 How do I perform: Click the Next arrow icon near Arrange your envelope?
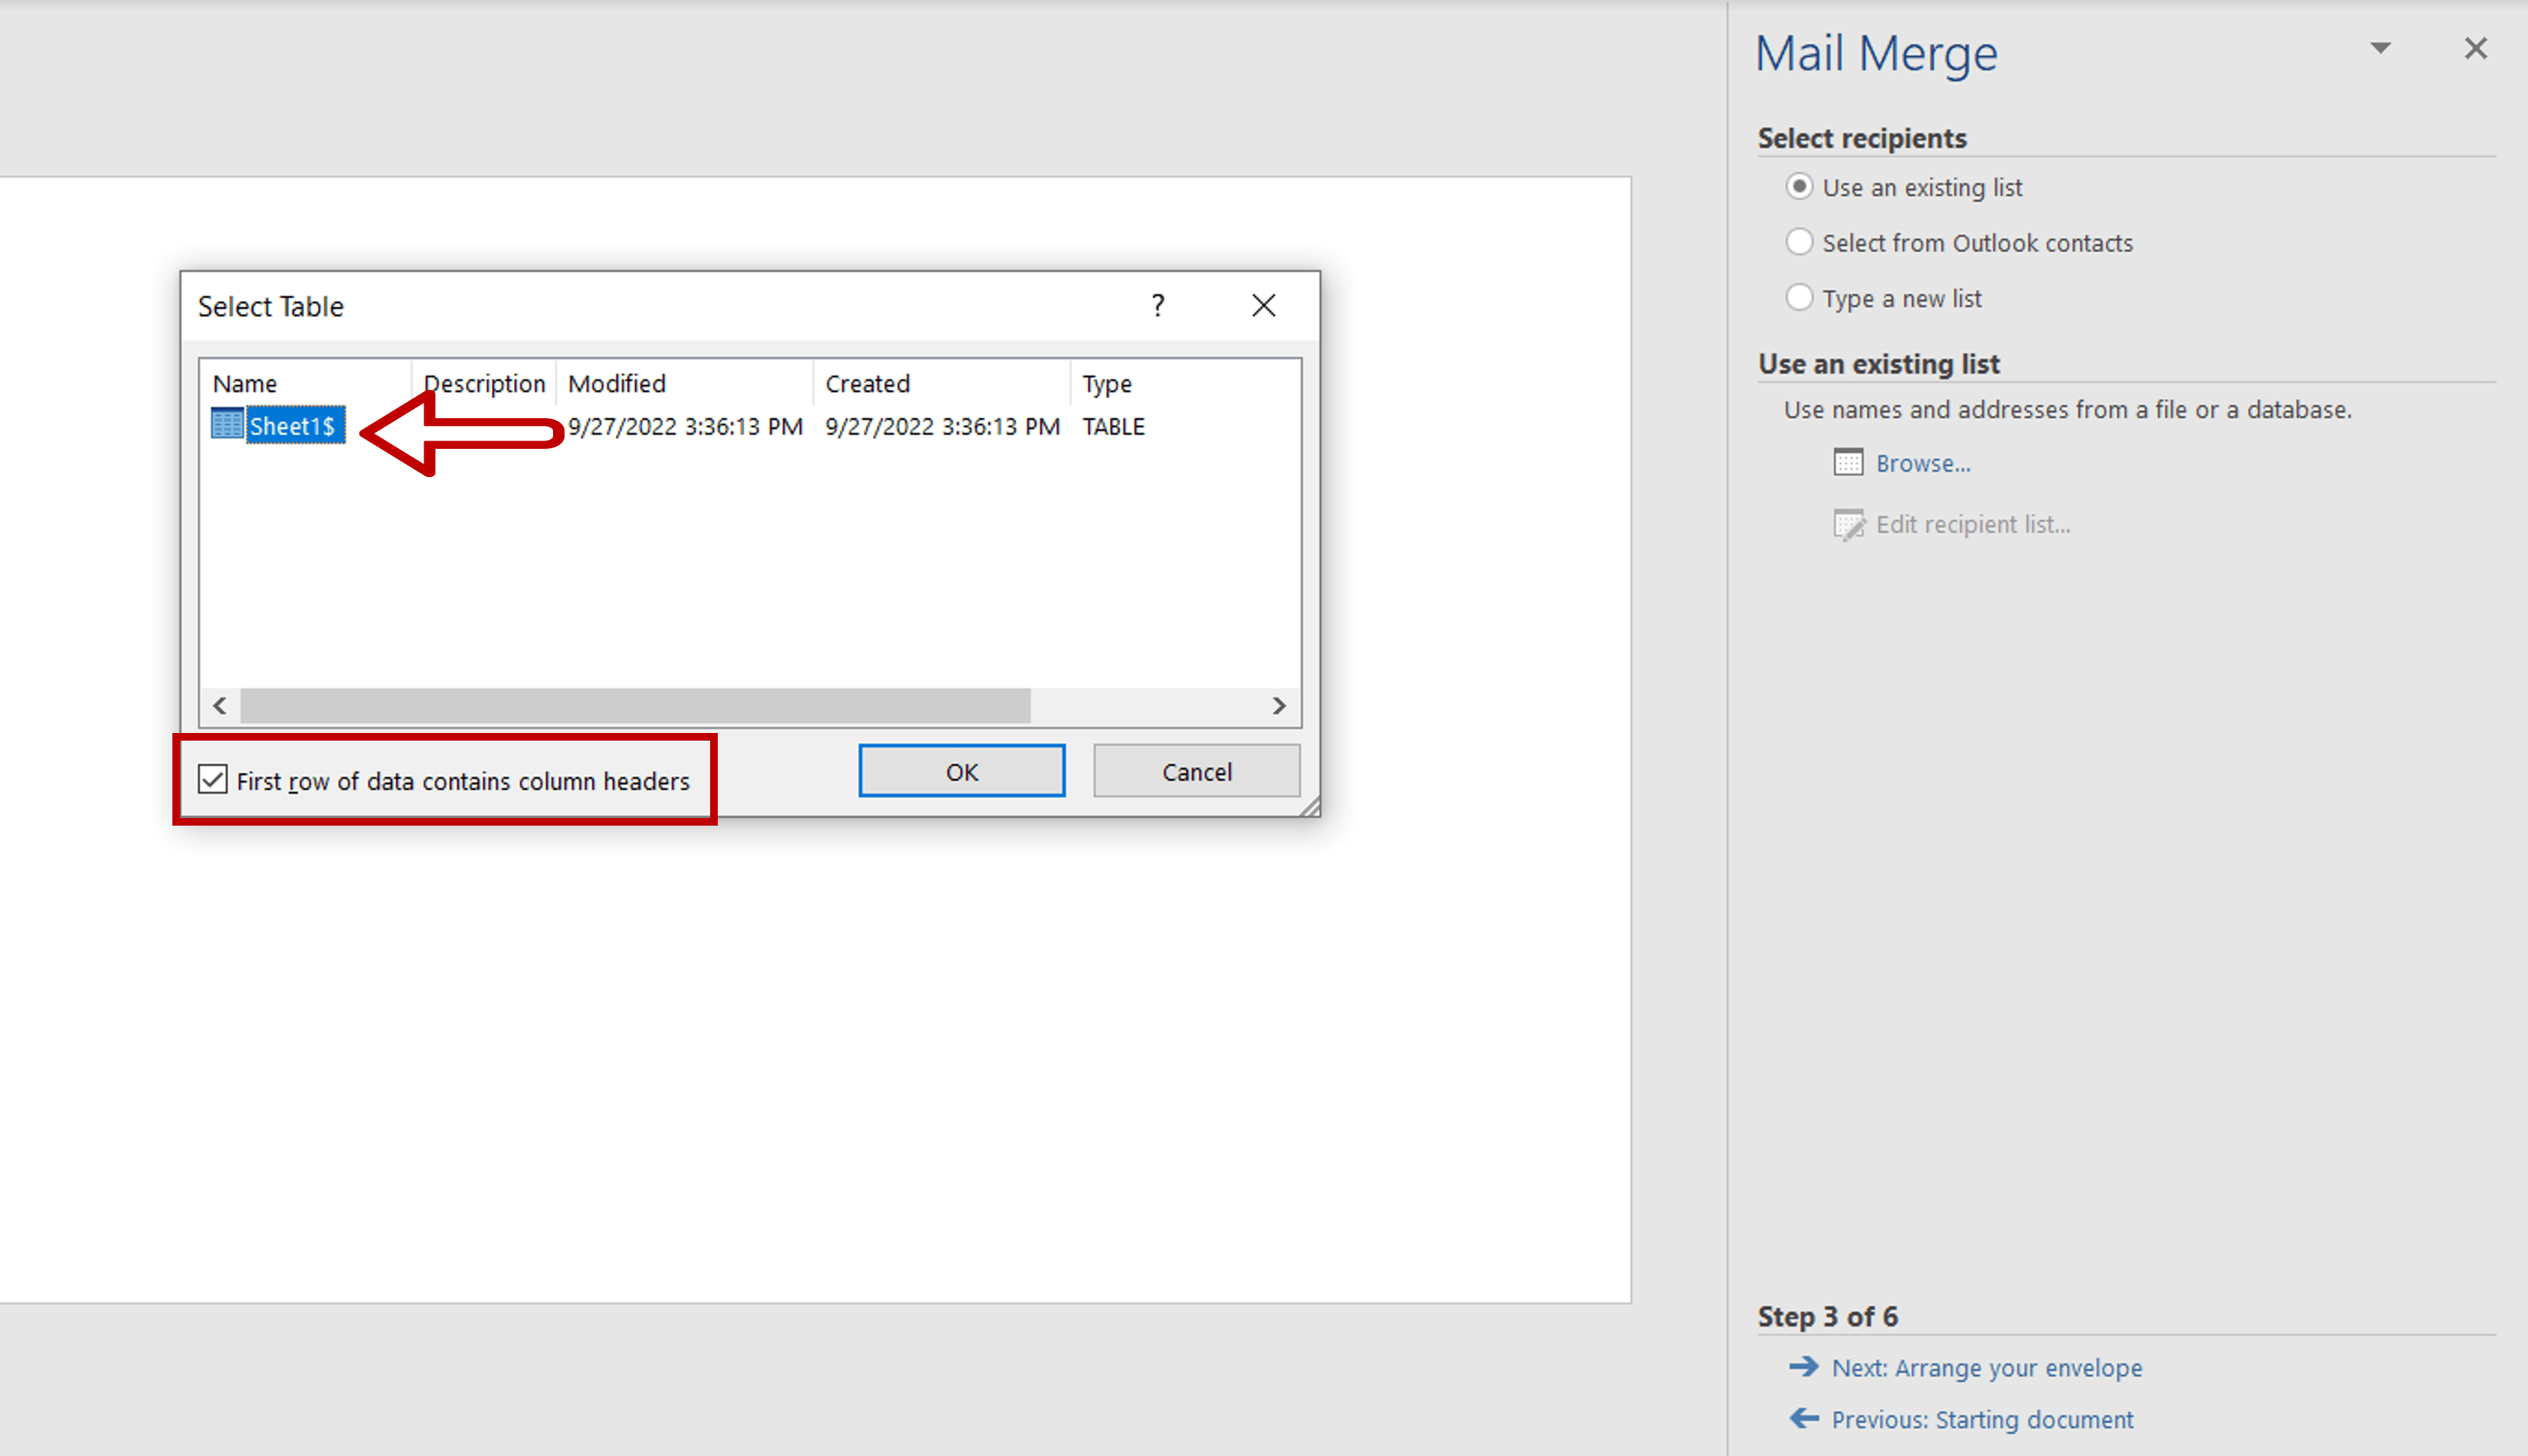point(1804,1367)
